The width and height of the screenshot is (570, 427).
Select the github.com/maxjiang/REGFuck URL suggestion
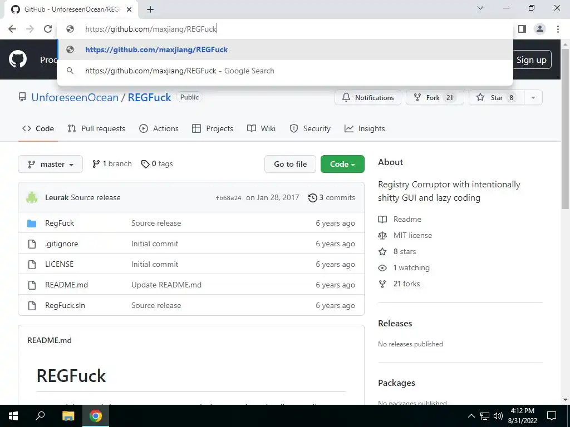point(285,49)
